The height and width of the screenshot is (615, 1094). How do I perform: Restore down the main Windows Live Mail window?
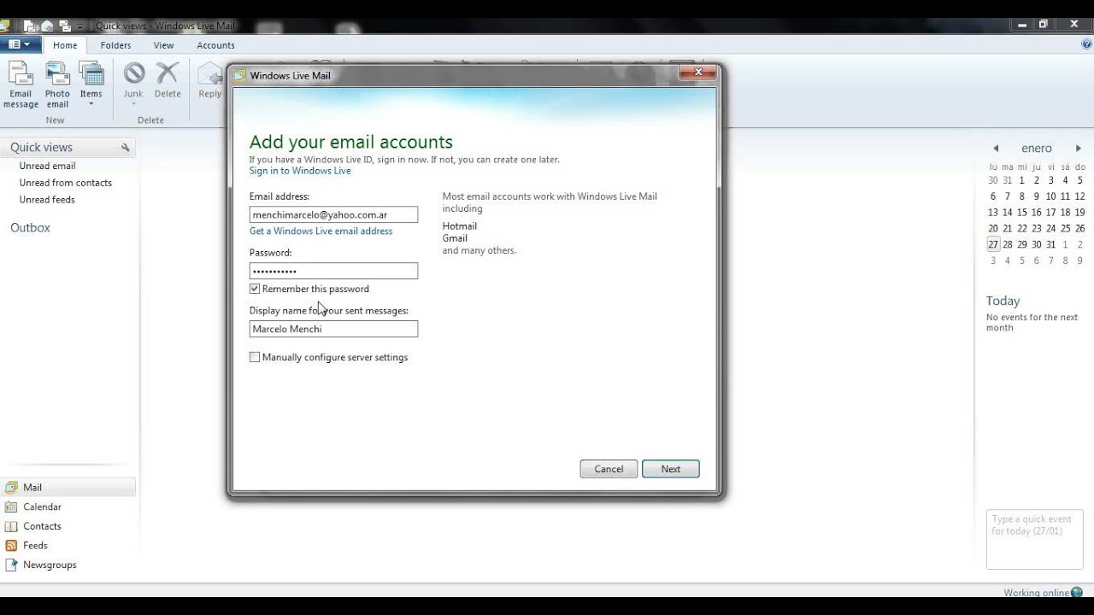click(1043, 25)
